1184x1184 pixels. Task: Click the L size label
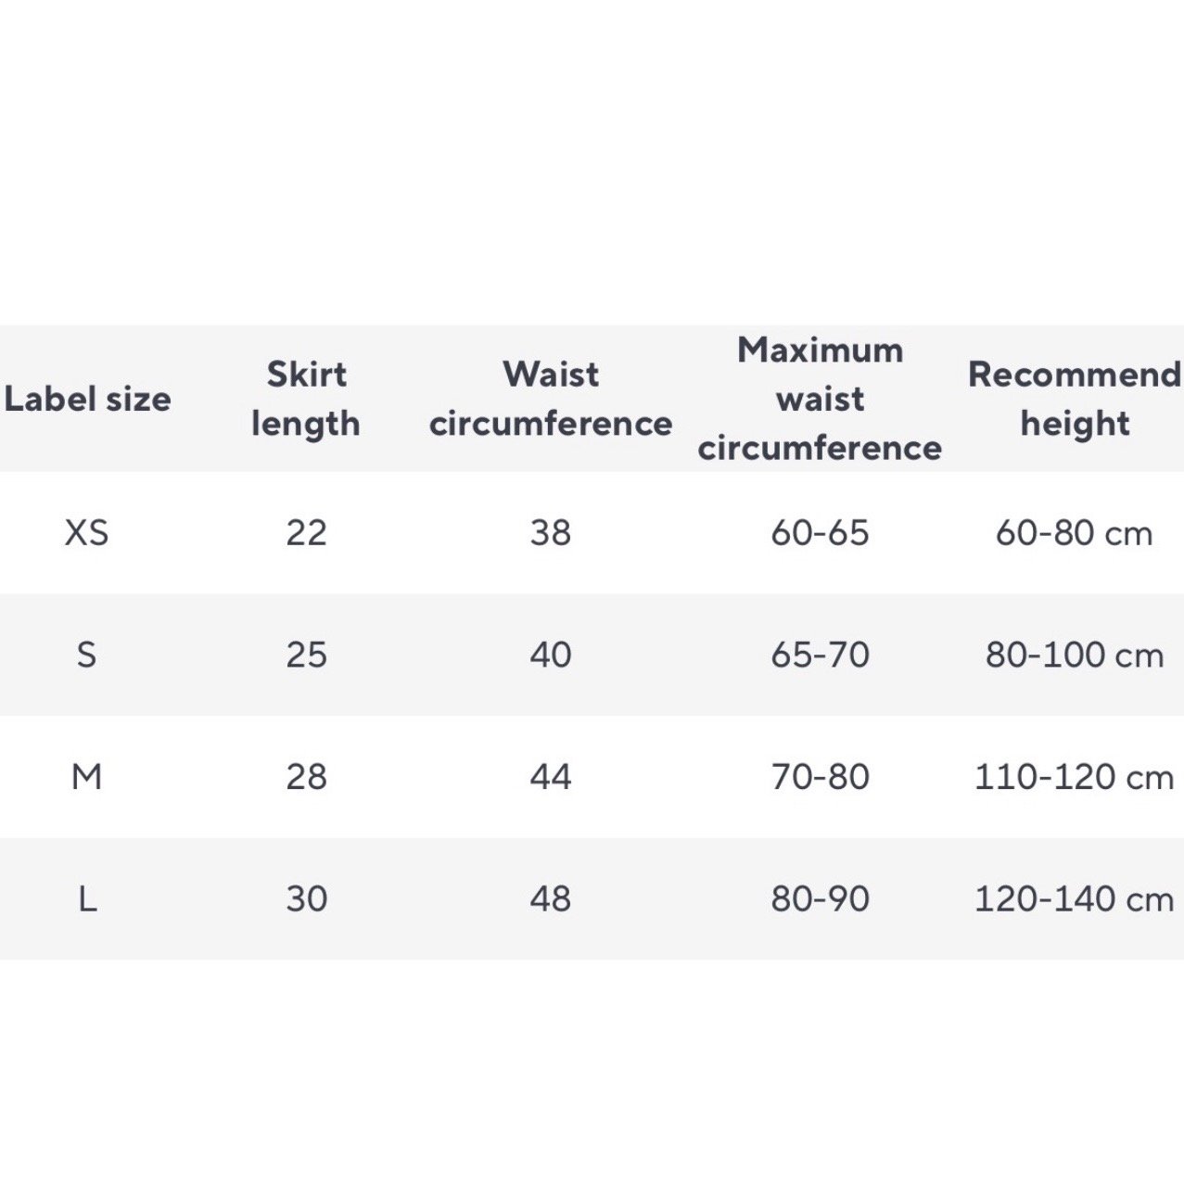pos(87,898)
